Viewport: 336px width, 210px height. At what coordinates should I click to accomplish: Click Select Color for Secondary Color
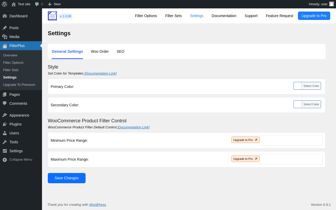[x=311, y=104]
